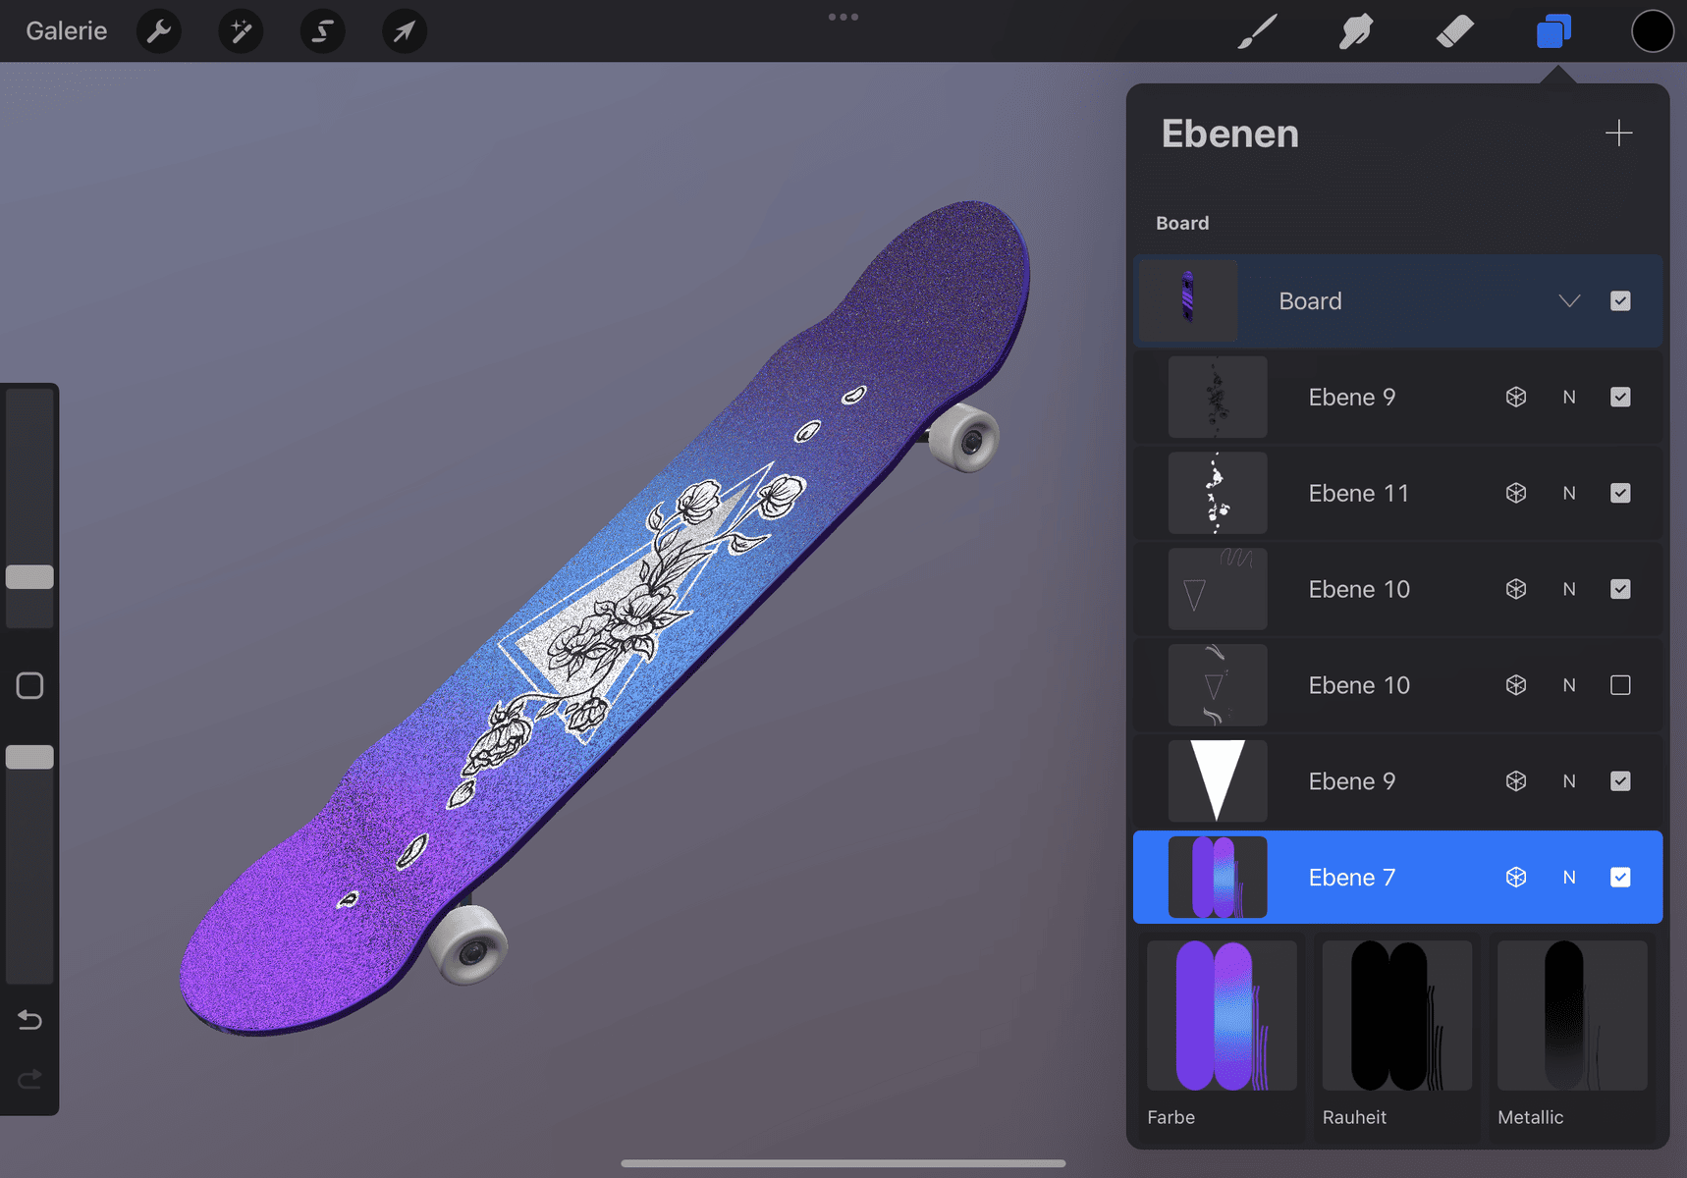Tap the white triangle Ebene 9 thumbnail
1687x1178 pixels.
coord(1218,781)
